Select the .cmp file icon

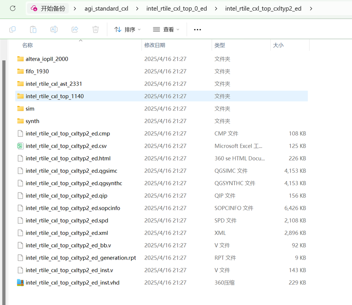[20, 133]
